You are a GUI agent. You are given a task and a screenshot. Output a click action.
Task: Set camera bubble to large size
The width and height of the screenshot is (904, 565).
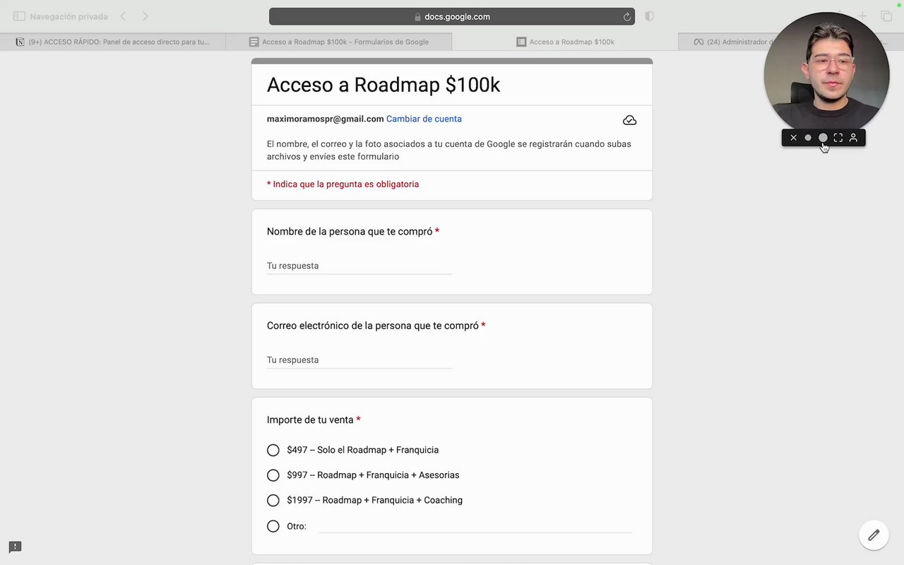tap(823, 138)
